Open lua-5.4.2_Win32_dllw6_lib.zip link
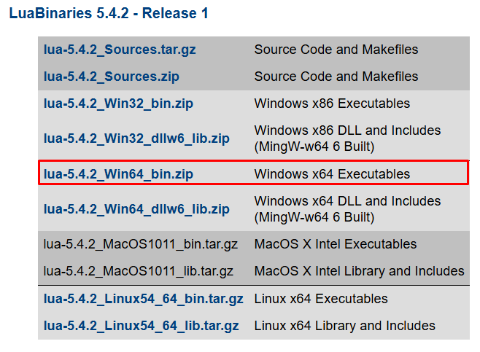Viewport: 480px width, 352px height. point(136,138)
